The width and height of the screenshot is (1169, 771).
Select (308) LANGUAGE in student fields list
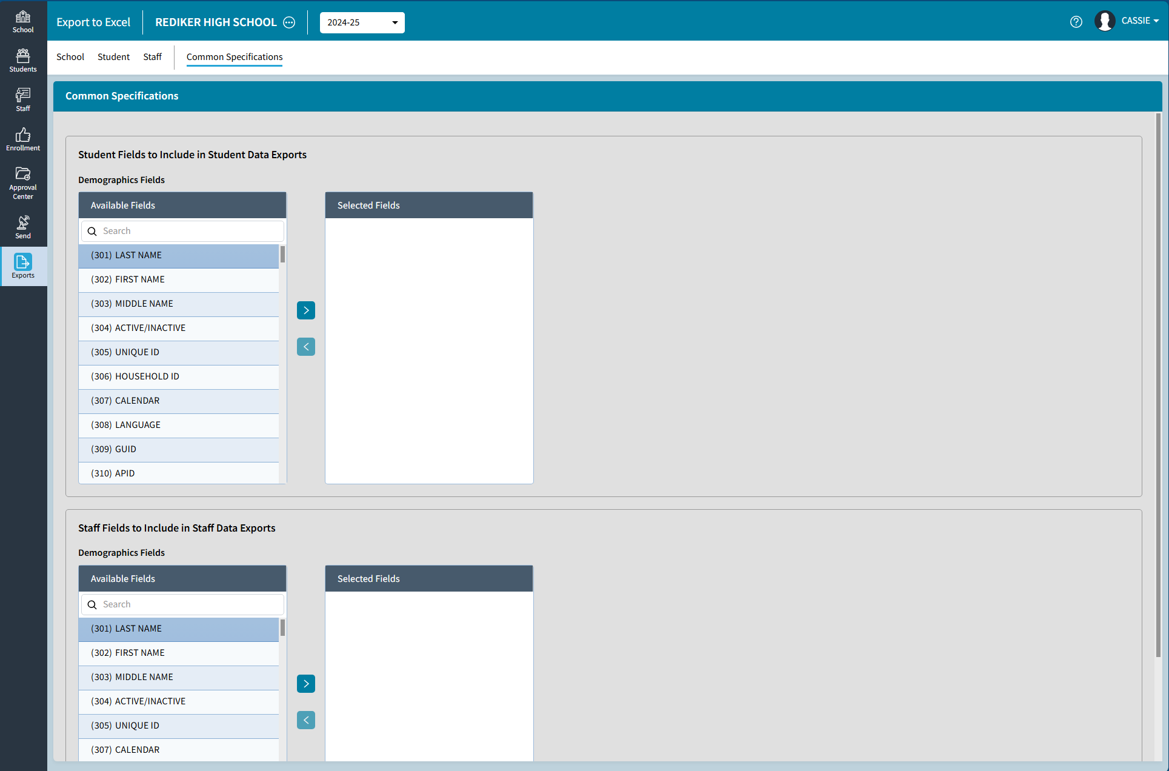coord(179,425)
